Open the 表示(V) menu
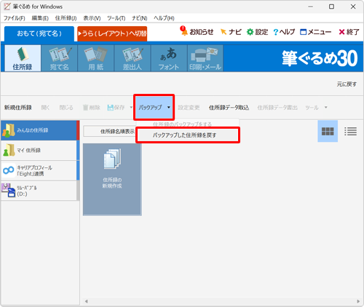 [92, 18]
